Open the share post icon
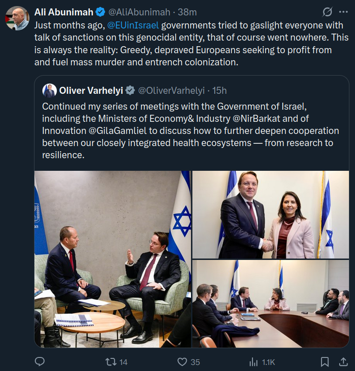This screenshot has height=371, width=355. coord(343,362)
